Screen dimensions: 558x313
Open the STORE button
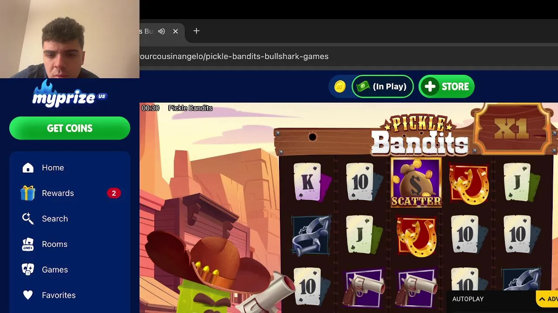click(x=446, y=87)
